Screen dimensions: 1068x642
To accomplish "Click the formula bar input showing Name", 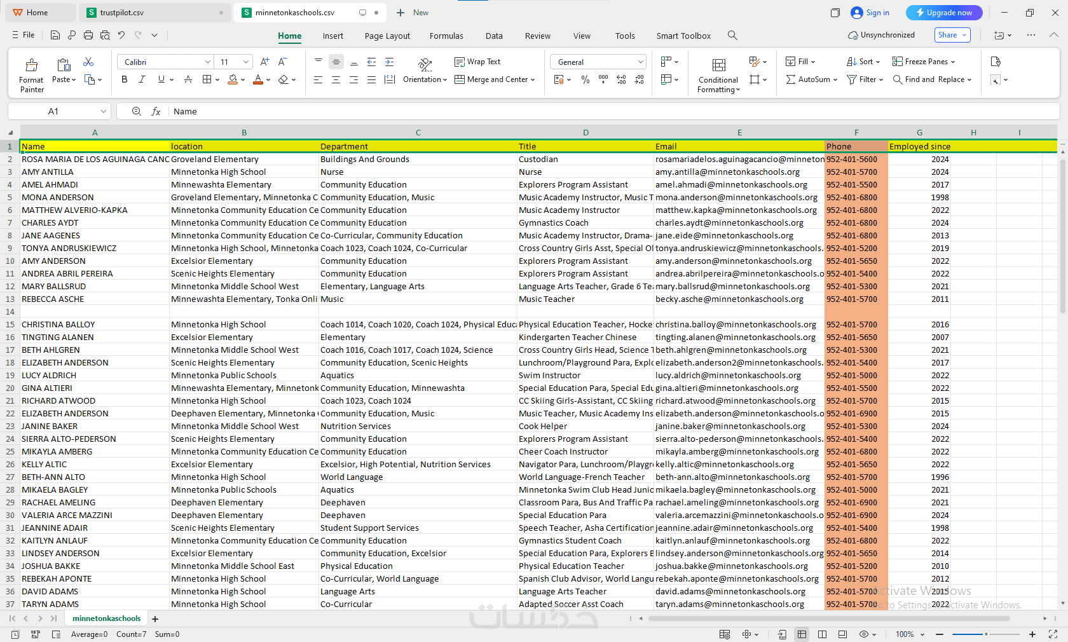I will coord(613,111).
